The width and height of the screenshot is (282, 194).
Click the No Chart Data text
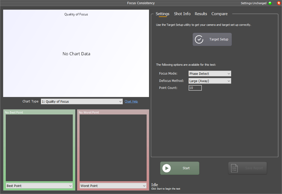pyautogui.click(x=76, y=54)
